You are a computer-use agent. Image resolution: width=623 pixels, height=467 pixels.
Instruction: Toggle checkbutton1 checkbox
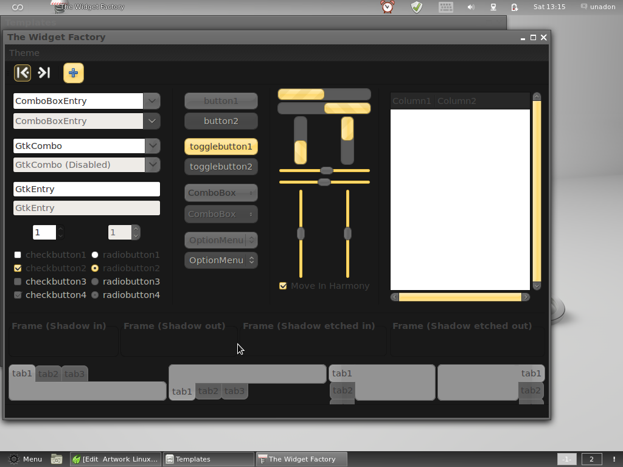tap(18, 255)
